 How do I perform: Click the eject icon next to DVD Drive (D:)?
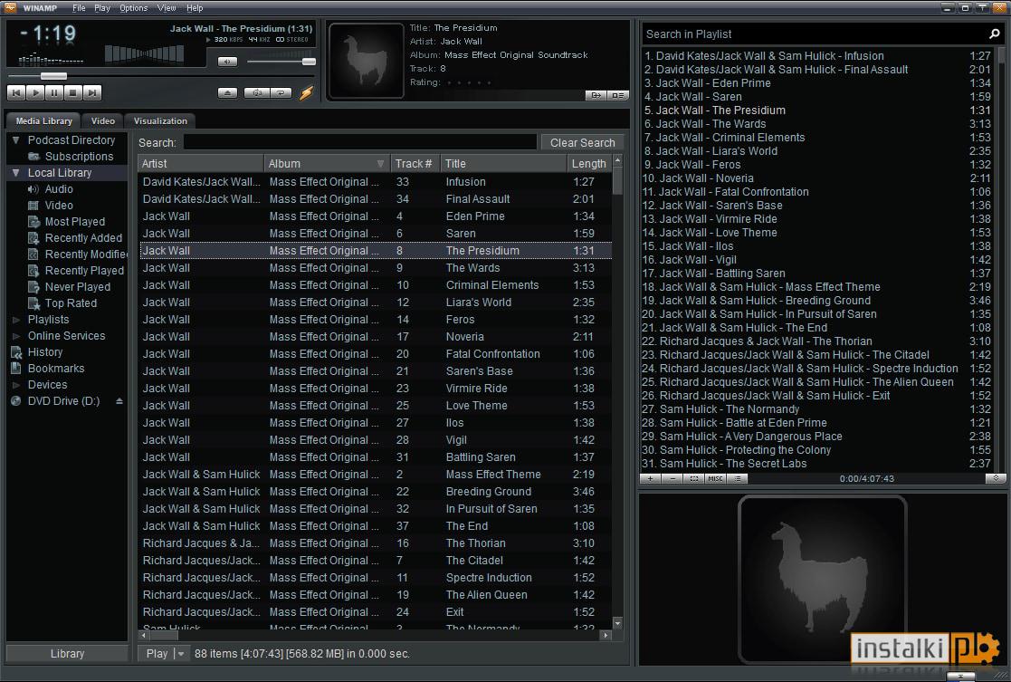[x=118, y=400]
